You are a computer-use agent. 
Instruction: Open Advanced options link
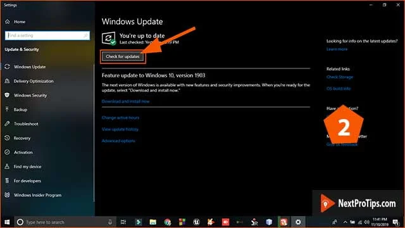point(118,141)
